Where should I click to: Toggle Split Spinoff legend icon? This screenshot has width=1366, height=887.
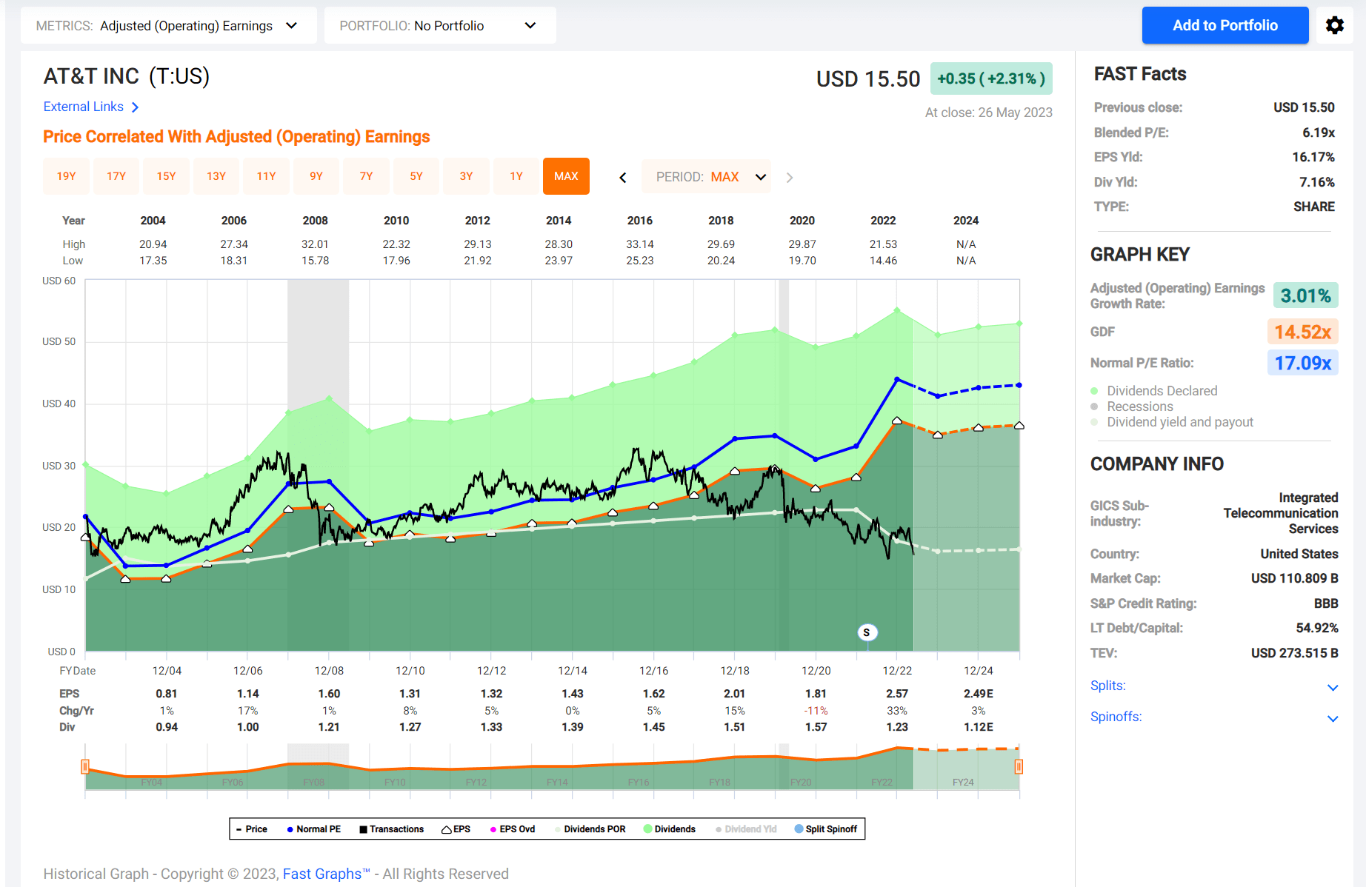[x=799, y=829]
